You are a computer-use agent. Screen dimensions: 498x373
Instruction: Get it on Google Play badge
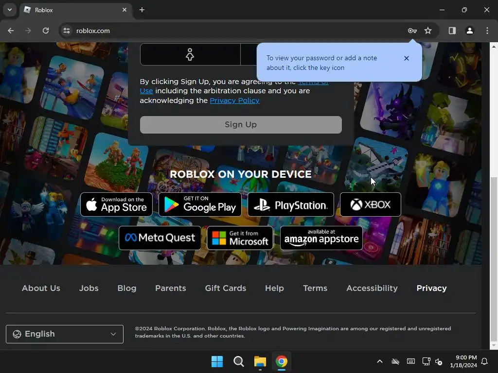[x=200, y=204]
